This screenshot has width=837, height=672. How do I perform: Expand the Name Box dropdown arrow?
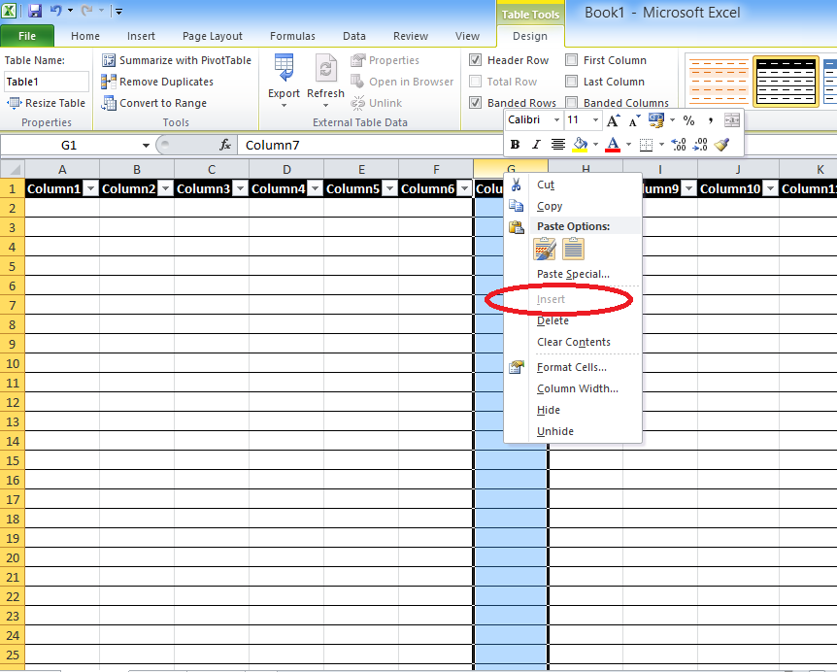(x=146, y=146)
